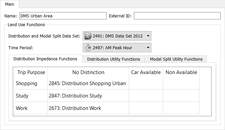The width and height of the screenshot is (225, 130).
Task: Click the No Distinction column header
Action: [88, 72]
